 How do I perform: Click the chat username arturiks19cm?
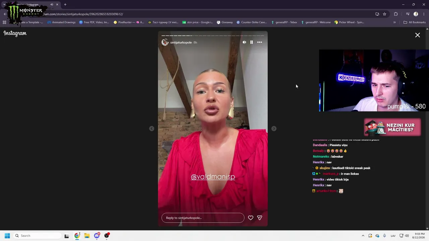[326, 191]
